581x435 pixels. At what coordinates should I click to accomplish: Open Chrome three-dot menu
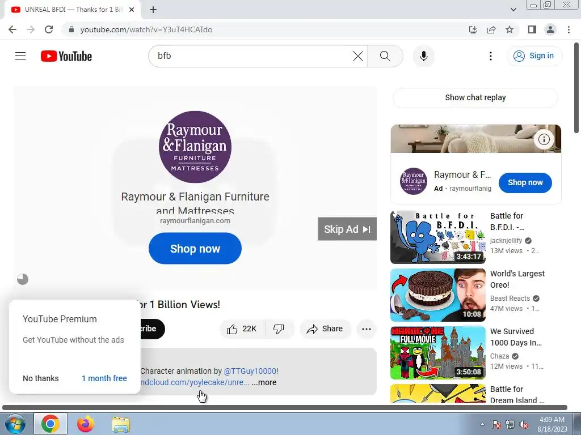tap(569, 29)
